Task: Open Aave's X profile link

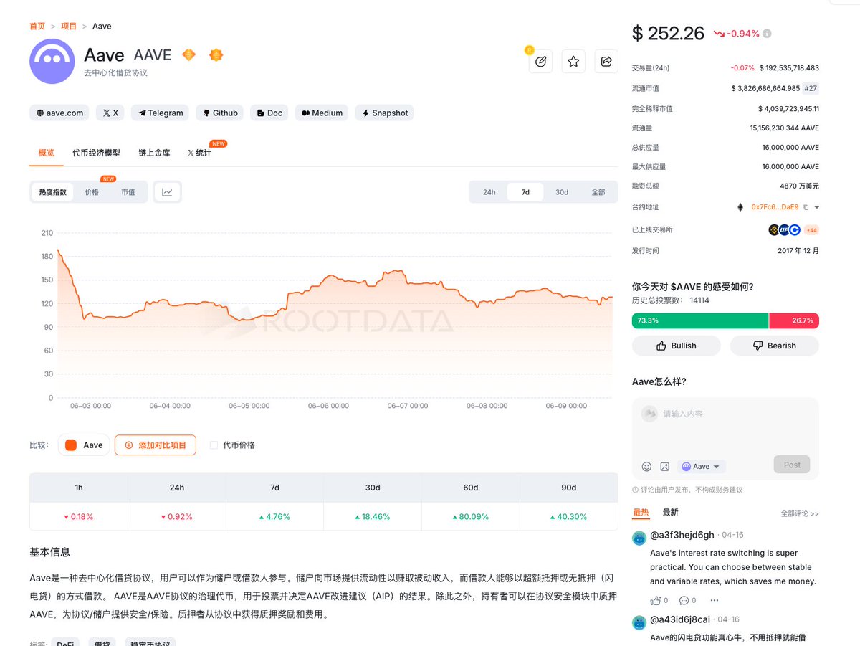Action: [110, 113]
